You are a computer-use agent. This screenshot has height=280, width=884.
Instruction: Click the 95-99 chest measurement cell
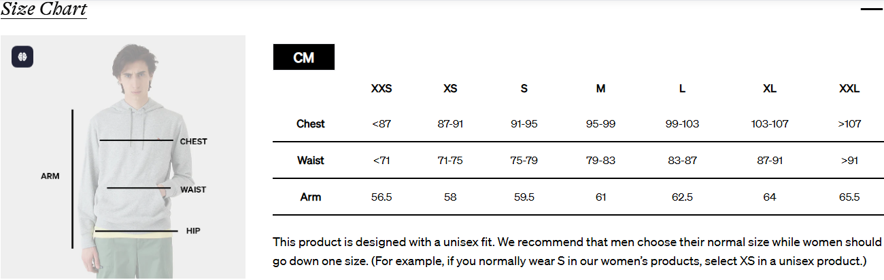coord(600,124)
